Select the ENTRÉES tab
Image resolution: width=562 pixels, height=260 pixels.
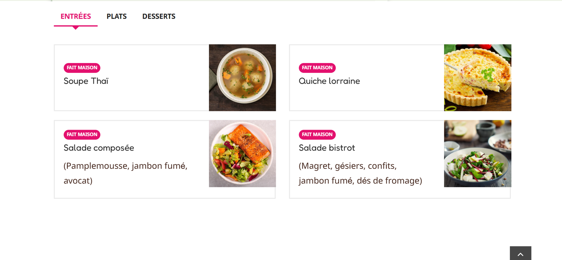[x=76, y=16]
